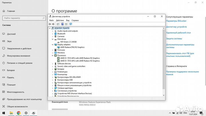Click the Scan for hardware changes monitor icon

pyautogui.click(x=71, y=24)
